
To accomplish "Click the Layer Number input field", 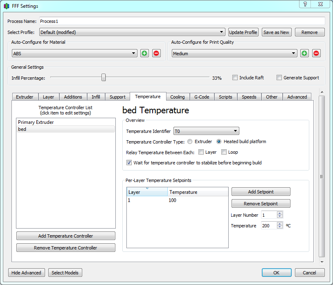I will [269, 215].
